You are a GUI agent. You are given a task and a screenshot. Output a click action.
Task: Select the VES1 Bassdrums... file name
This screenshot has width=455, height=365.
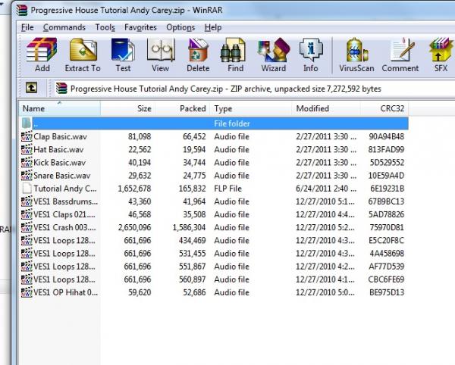coord(65,201)
